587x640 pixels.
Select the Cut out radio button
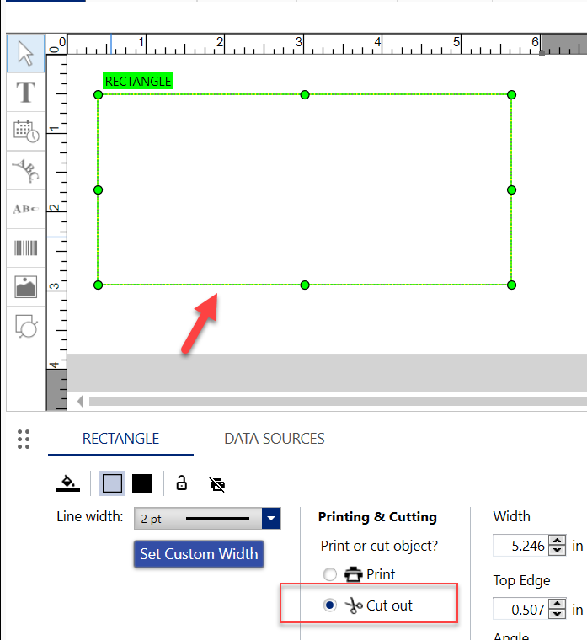point(330,605)
